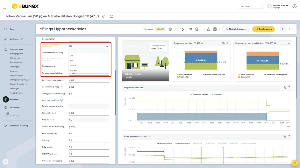Zoom the Toegestane toetslast bar chart with magnifier

[227, 43]
